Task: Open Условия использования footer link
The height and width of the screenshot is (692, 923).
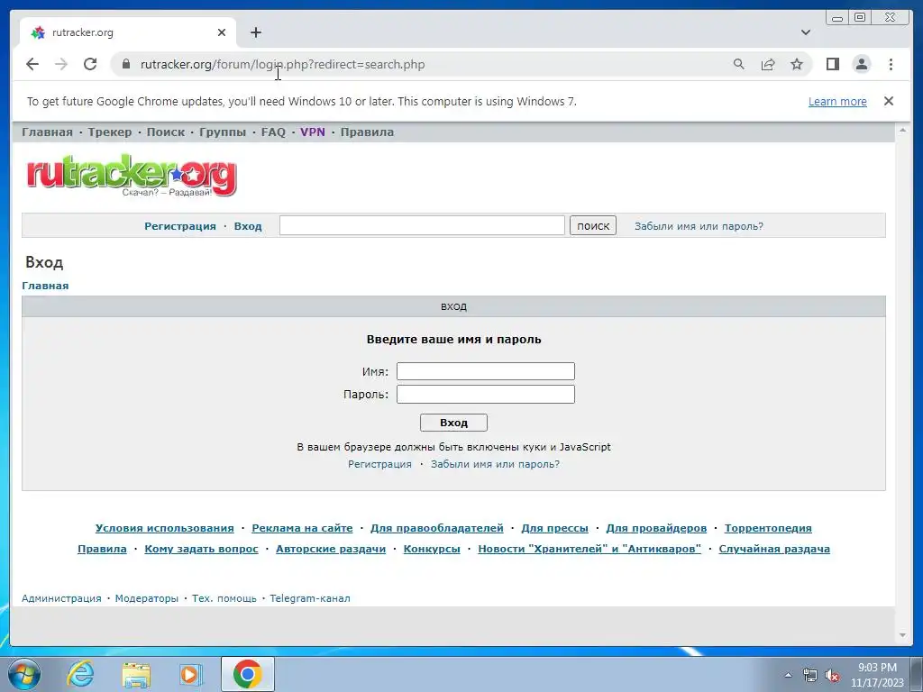Action: pos(165,528)
